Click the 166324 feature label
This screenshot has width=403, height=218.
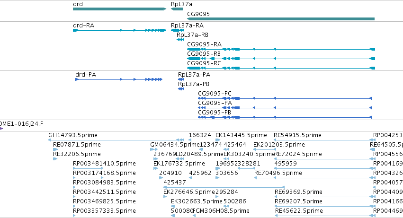coord(200,135)
